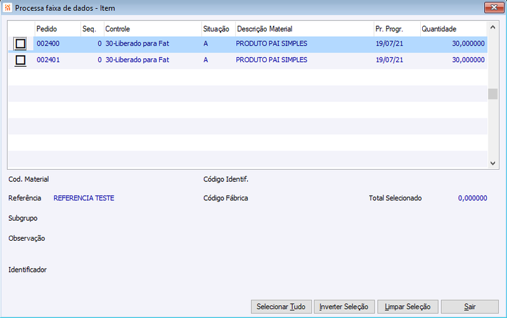Check the checkbox for pedido 002401
The width and height of the screenshot is (507, 318).
coord(20,60)
